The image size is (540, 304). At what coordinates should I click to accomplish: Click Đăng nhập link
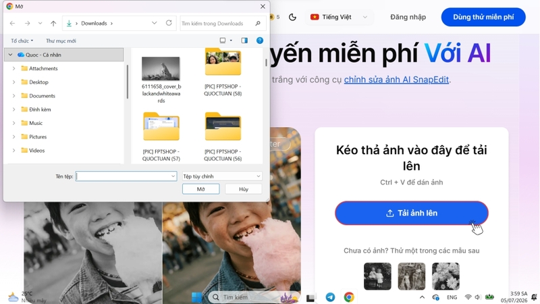click(x=408, y=17)
